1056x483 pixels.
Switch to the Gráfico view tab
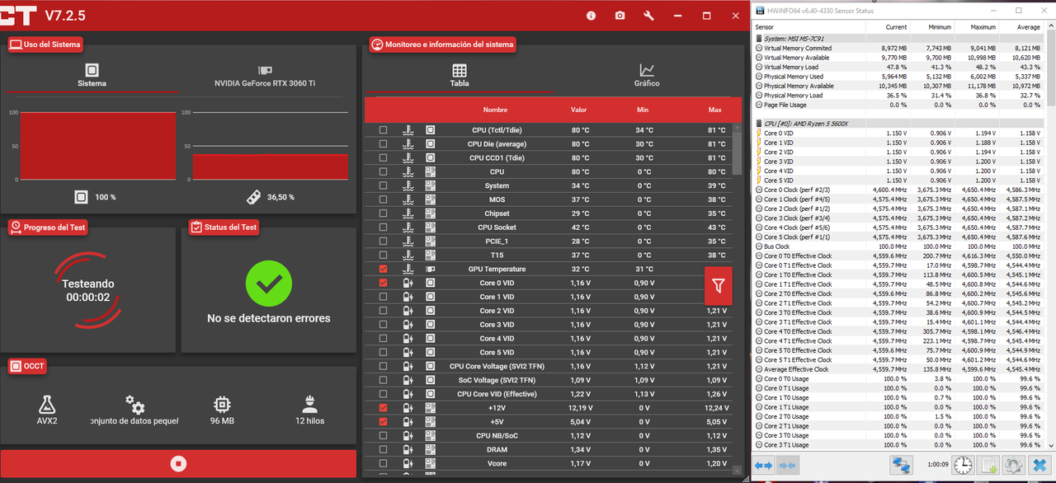point(647,77)
